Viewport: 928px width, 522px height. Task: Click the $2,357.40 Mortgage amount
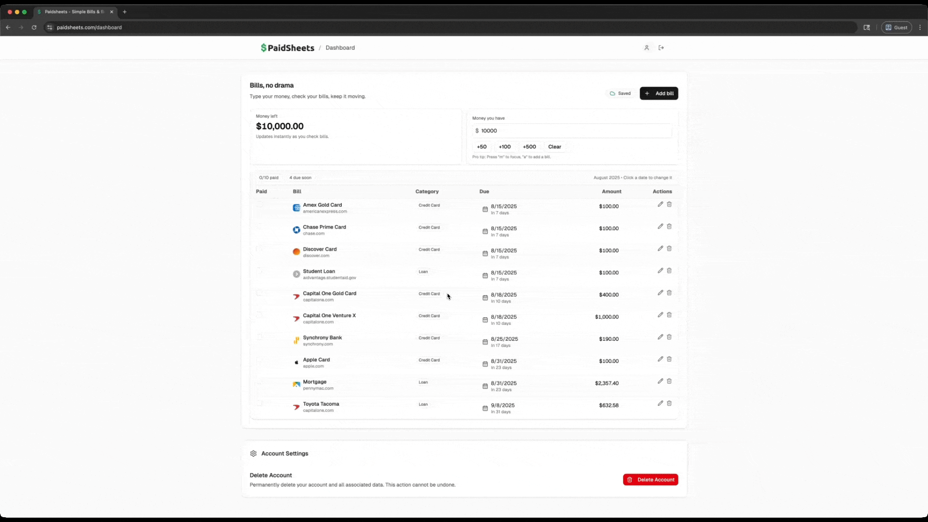[x=607, y=383]
